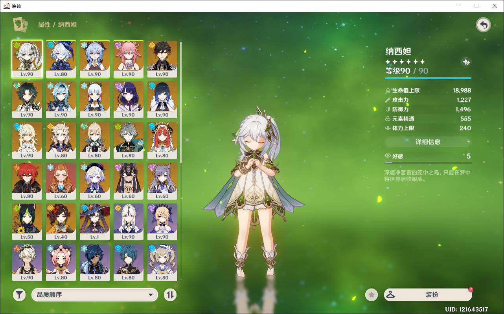Click the UID: 121643517 text
This screenshot has width=504, height=314.
pyautogui.click(x=467, y=309)
